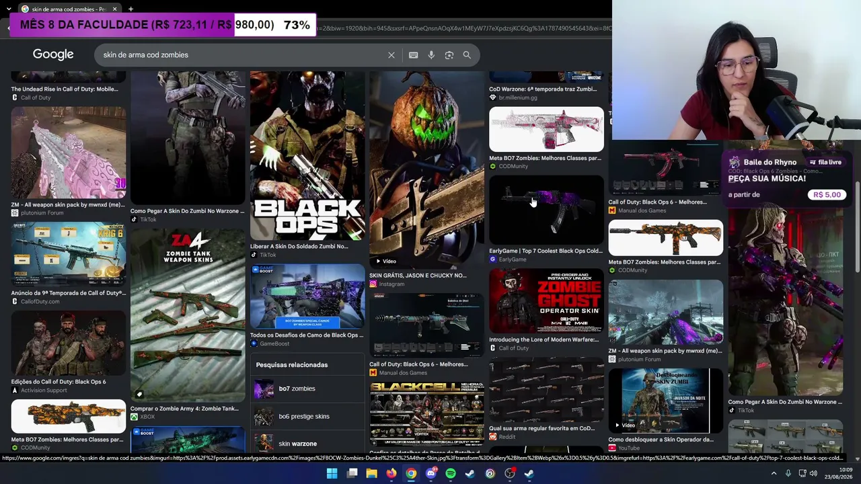Launch File Explorer from the taskbar

(x=371, y=474)
